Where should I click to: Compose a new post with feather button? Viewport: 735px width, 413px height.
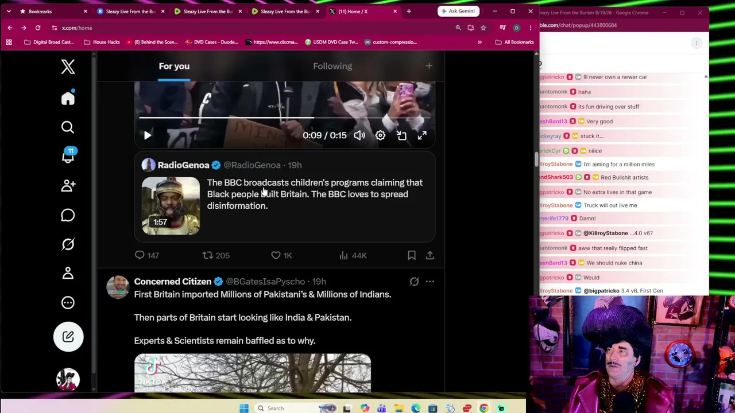coord(68,337)
